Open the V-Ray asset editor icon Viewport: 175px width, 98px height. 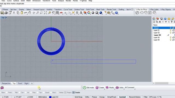pos(137,13)
